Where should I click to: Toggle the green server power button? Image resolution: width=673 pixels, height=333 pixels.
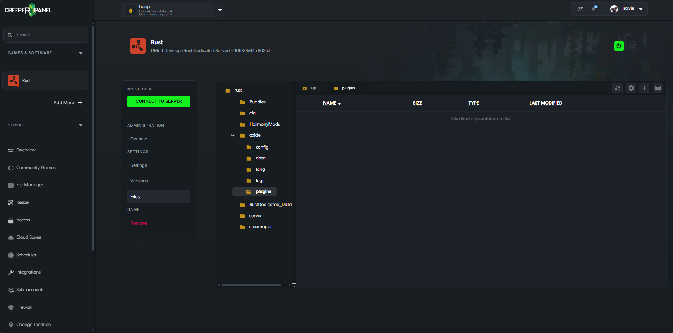click(618, 46)
